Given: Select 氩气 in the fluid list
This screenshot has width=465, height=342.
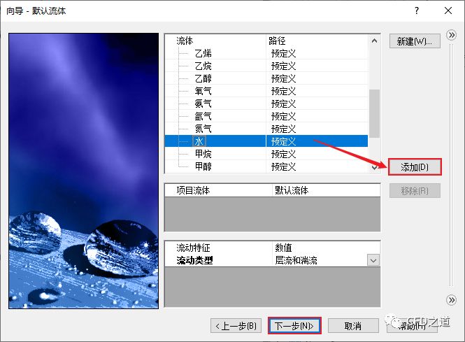Looking at the screenshot, I should [x=203, y=116].
